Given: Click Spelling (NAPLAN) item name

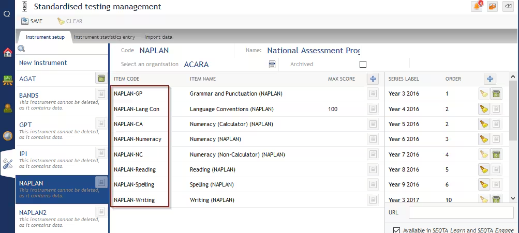Looking at the screenshot, I should click(x=212, y=185).
